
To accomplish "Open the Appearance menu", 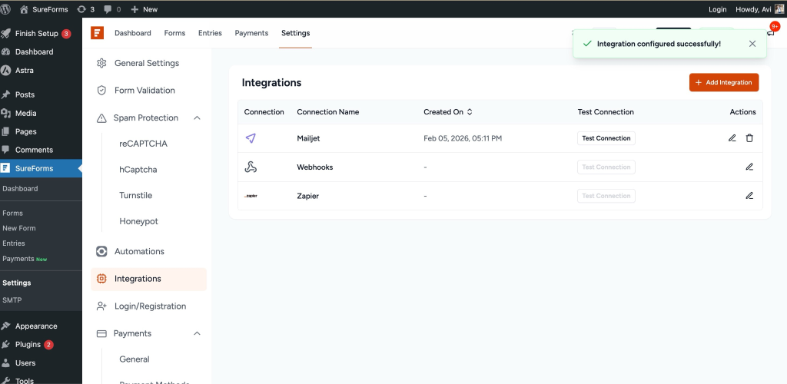I will (36, 326).
